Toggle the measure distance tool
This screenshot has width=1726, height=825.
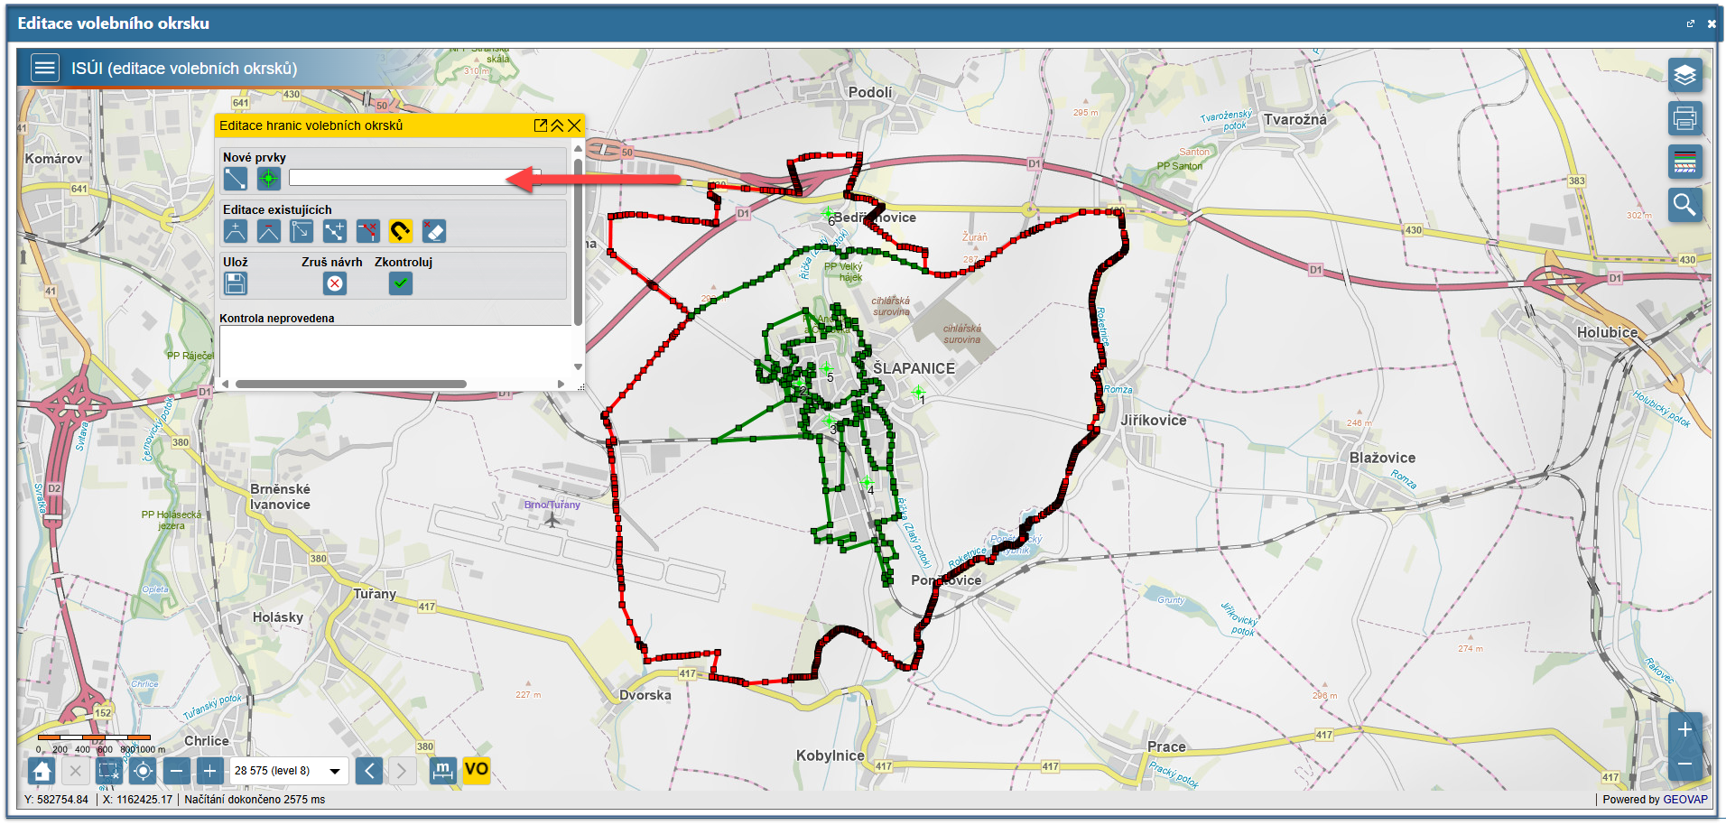[x=442, y=770]
